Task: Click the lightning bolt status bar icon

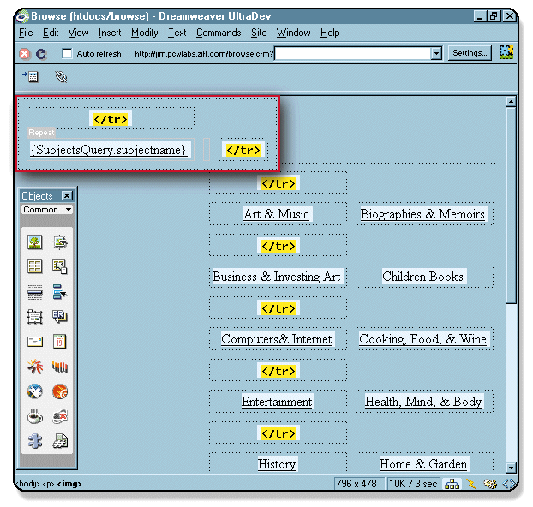Action: (471, 484)
